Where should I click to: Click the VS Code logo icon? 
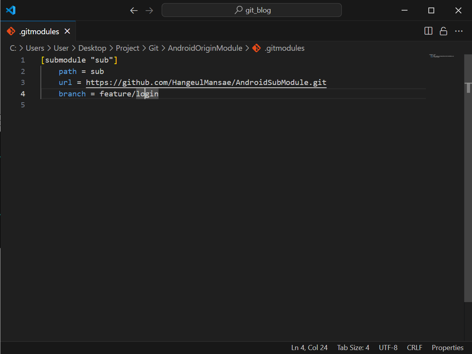(11, 10)
